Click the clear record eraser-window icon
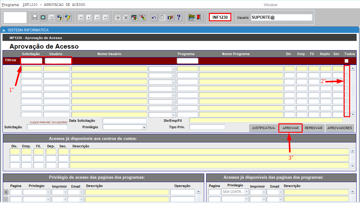 pyautogui.click(x=134, y=18)
